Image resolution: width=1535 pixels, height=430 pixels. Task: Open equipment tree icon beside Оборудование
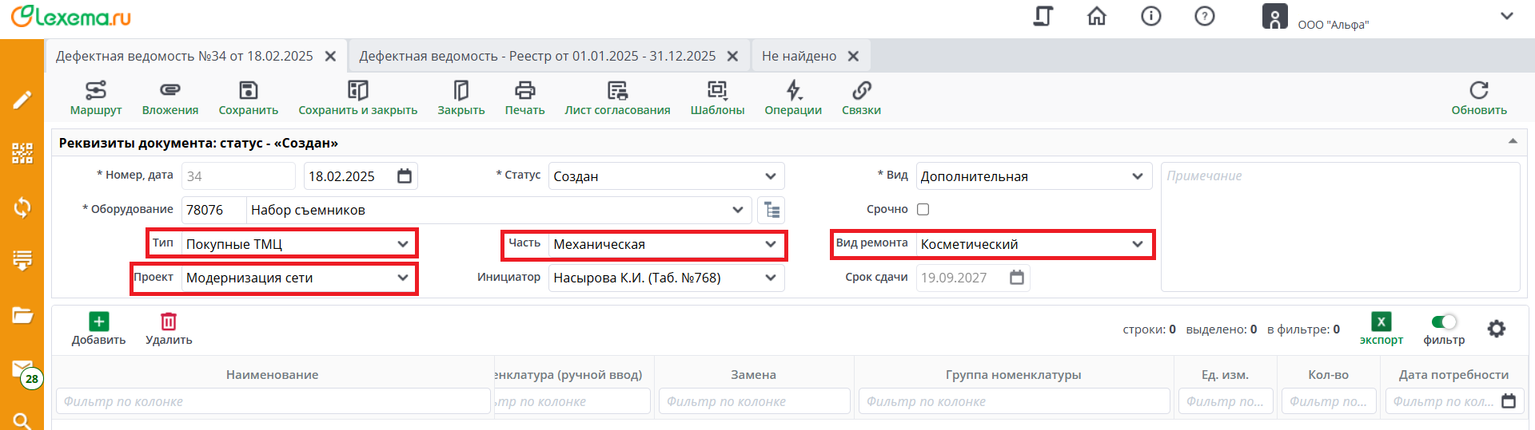[771, 210]
